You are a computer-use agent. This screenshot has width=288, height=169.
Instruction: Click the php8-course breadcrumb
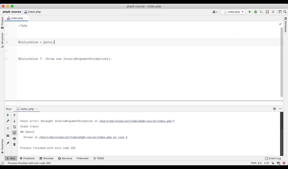[x=12, y=12]
